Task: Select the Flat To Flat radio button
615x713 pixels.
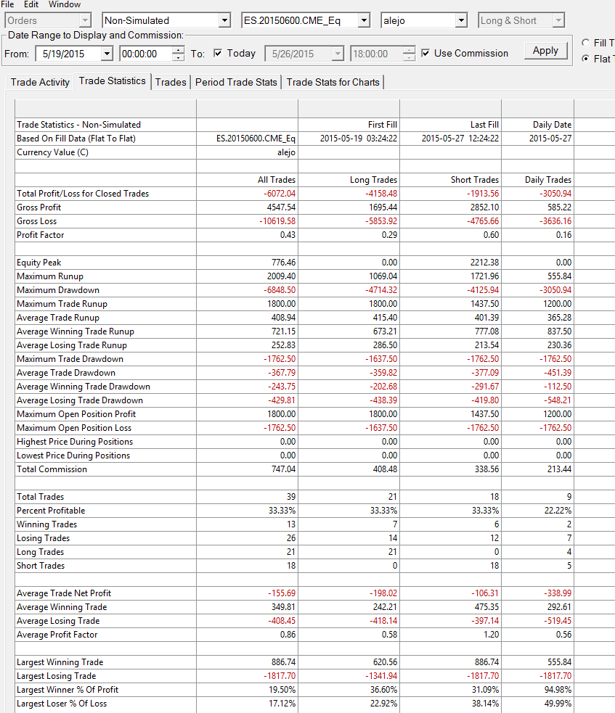Action: 585,59
